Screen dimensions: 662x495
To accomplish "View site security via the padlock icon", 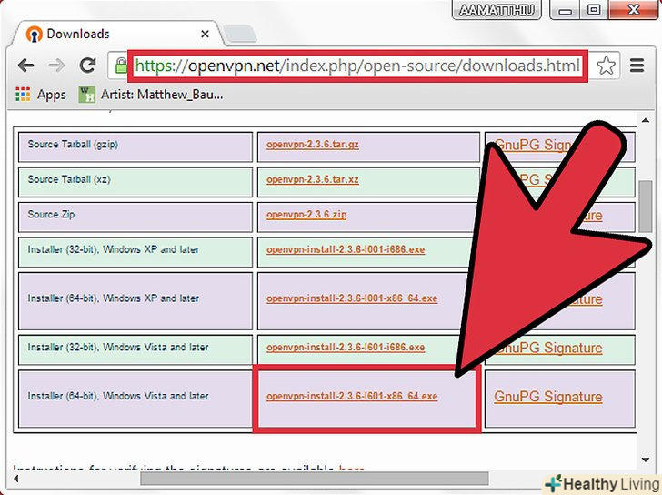I will pos(121,66).
